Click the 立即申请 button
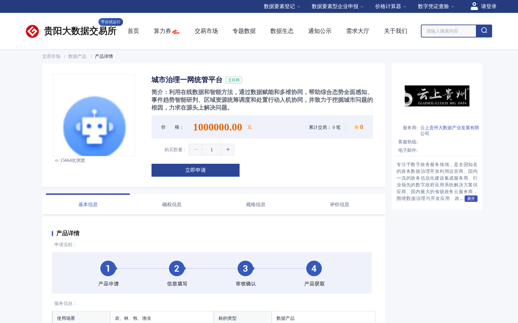 [196, 170]
